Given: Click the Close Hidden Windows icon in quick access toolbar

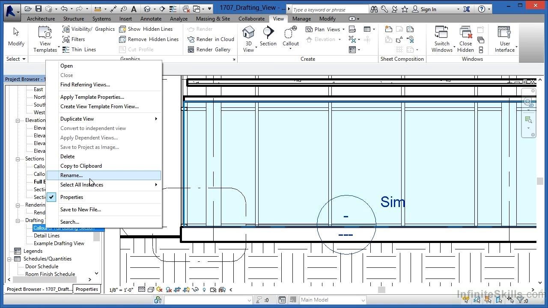Looking at the screenshot, I should pos(186,9).
